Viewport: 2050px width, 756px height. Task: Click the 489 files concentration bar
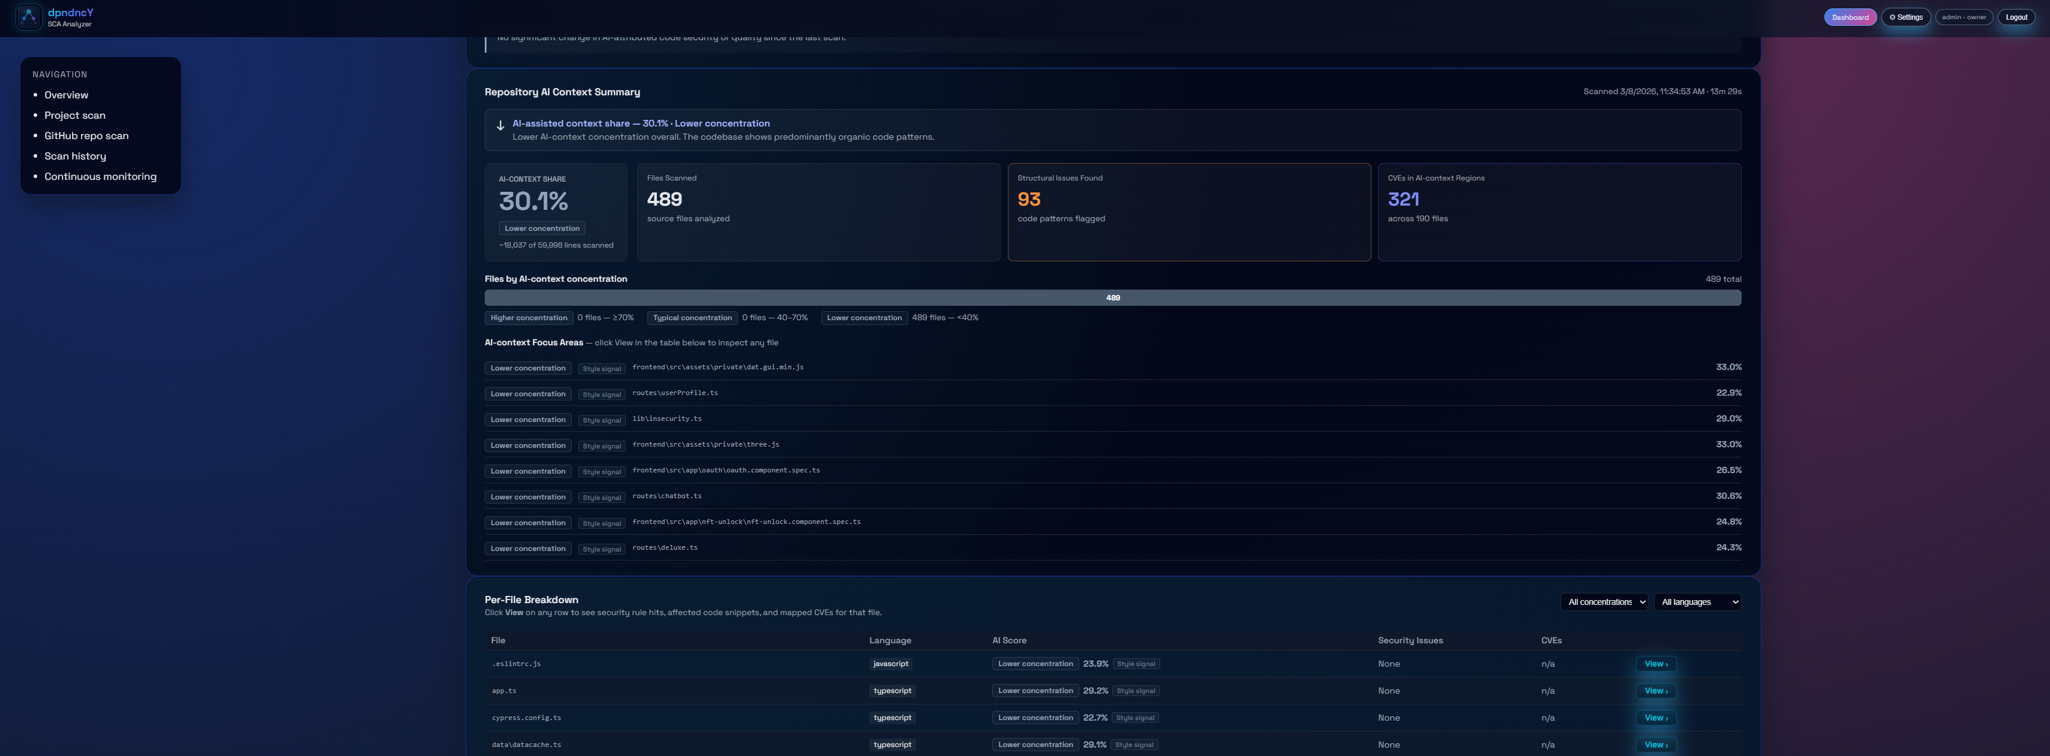1112,298
